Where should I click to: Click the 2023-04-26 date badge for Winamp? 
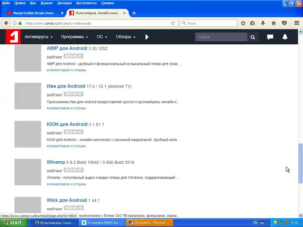pyautogui.click(x=73, y=170)
